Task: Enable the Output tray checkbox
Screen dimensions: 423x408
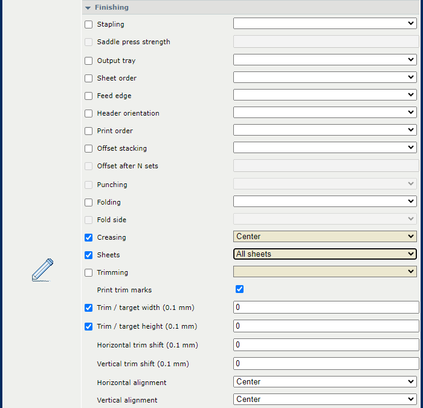Action: [88, 61]
